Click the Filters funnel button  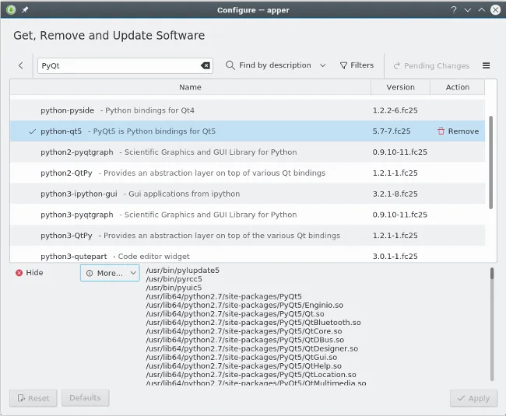tap(357, 66)
